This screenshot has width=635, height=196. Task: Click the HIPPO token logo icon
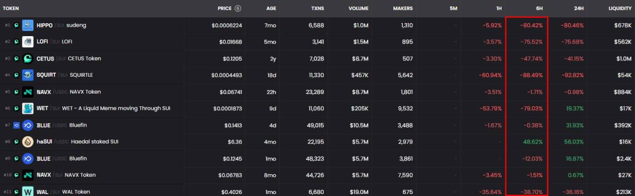pos(28,25)
